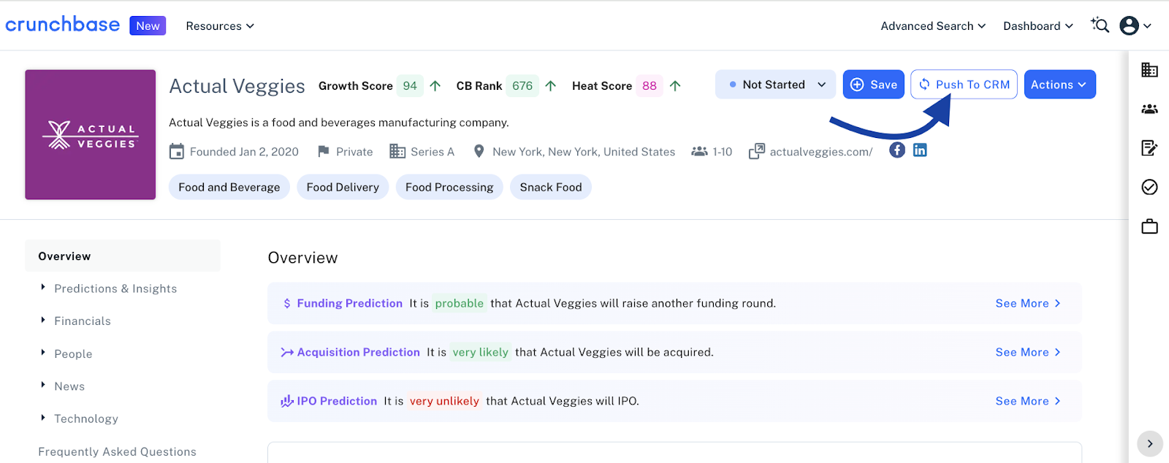Open the notes edit icon in right rail

1149,148
